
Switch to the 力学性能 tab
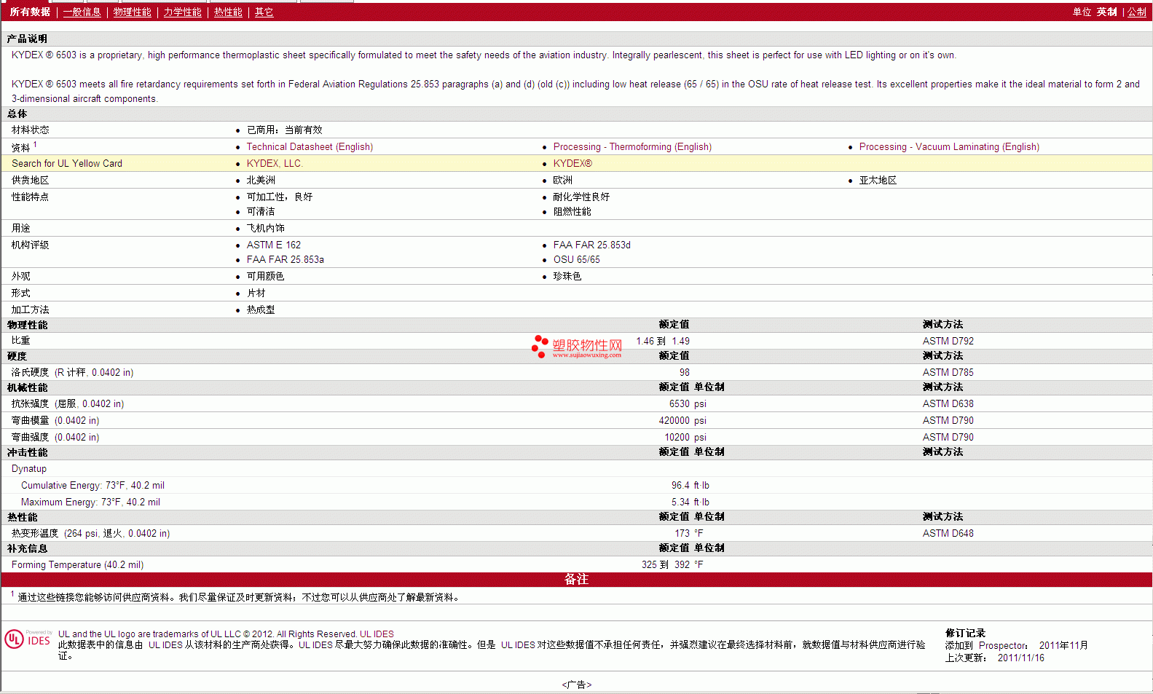point(182,12)
